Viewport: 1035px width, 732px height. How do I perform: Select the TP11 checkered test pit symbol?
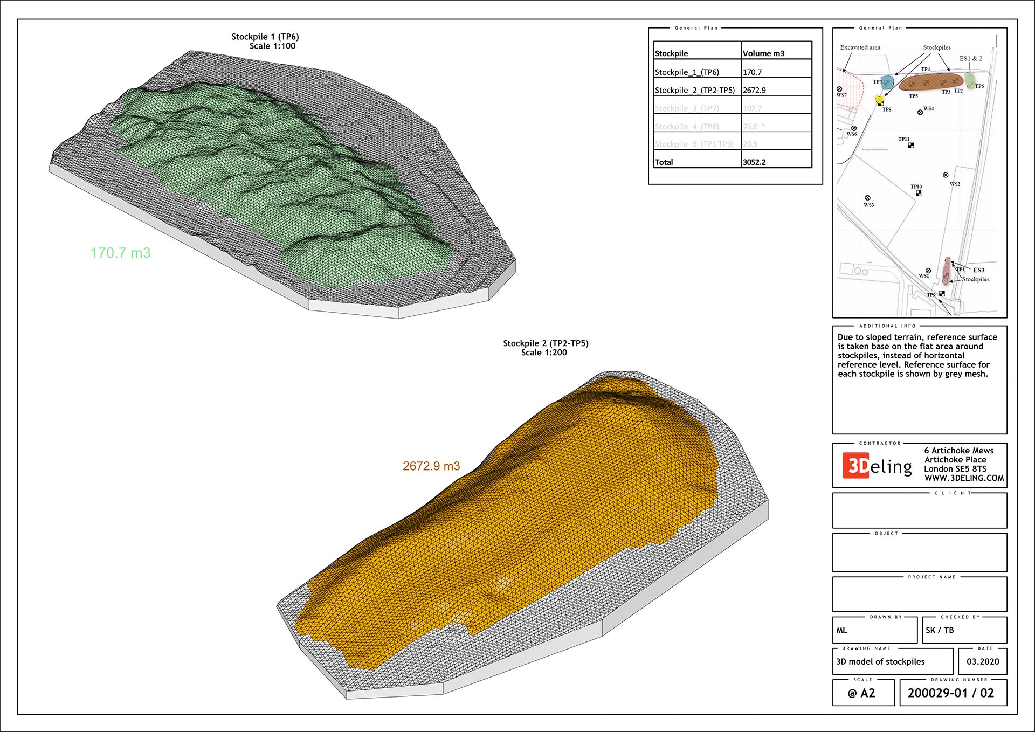(911, 146)
